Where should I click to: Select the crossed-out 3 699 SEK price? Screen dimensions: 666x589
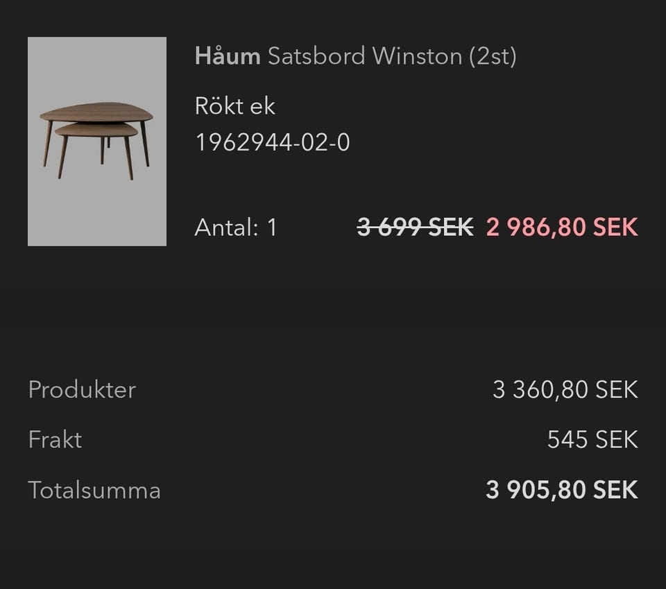(x=413, y=226)
